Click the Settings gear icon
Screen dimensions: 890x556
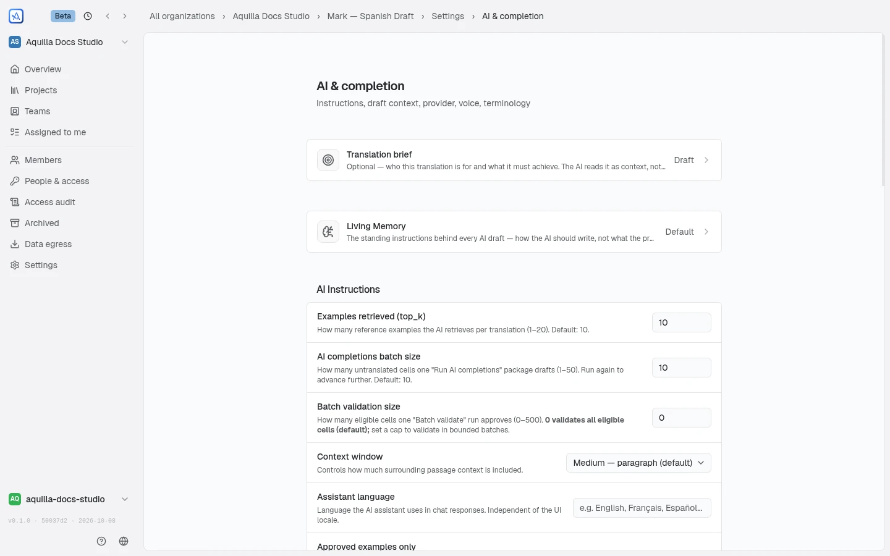[x=15, y=265]
